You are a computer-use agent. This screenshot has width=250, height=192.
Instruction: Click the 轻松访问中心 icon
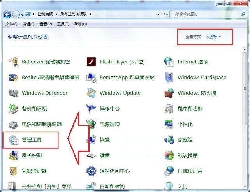click(x=91, y=171)
